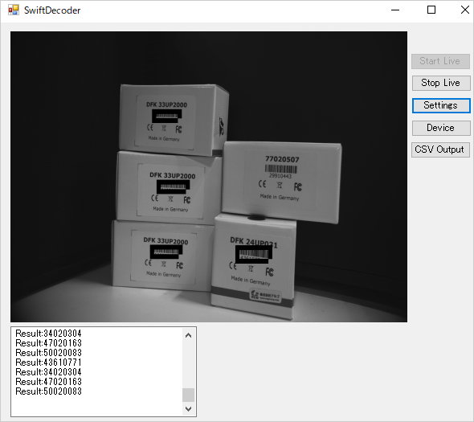This screenshot has width=474, height=422.
Task: Click the masked barcode on DFK 24UP031 box
Action: tap(253, 254)
